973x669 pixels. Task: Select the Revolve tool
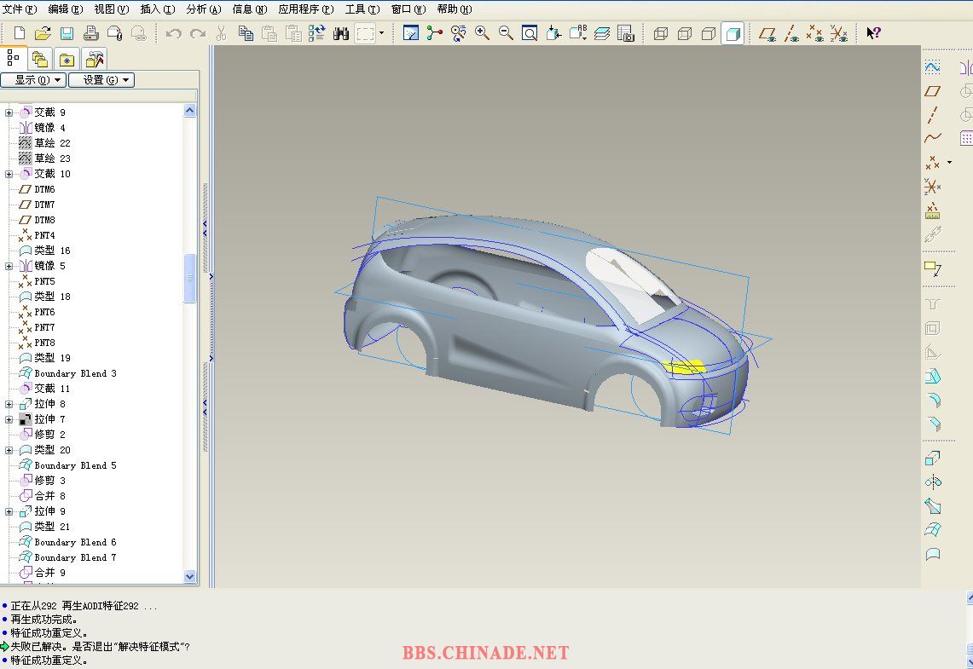click(933, 482)
